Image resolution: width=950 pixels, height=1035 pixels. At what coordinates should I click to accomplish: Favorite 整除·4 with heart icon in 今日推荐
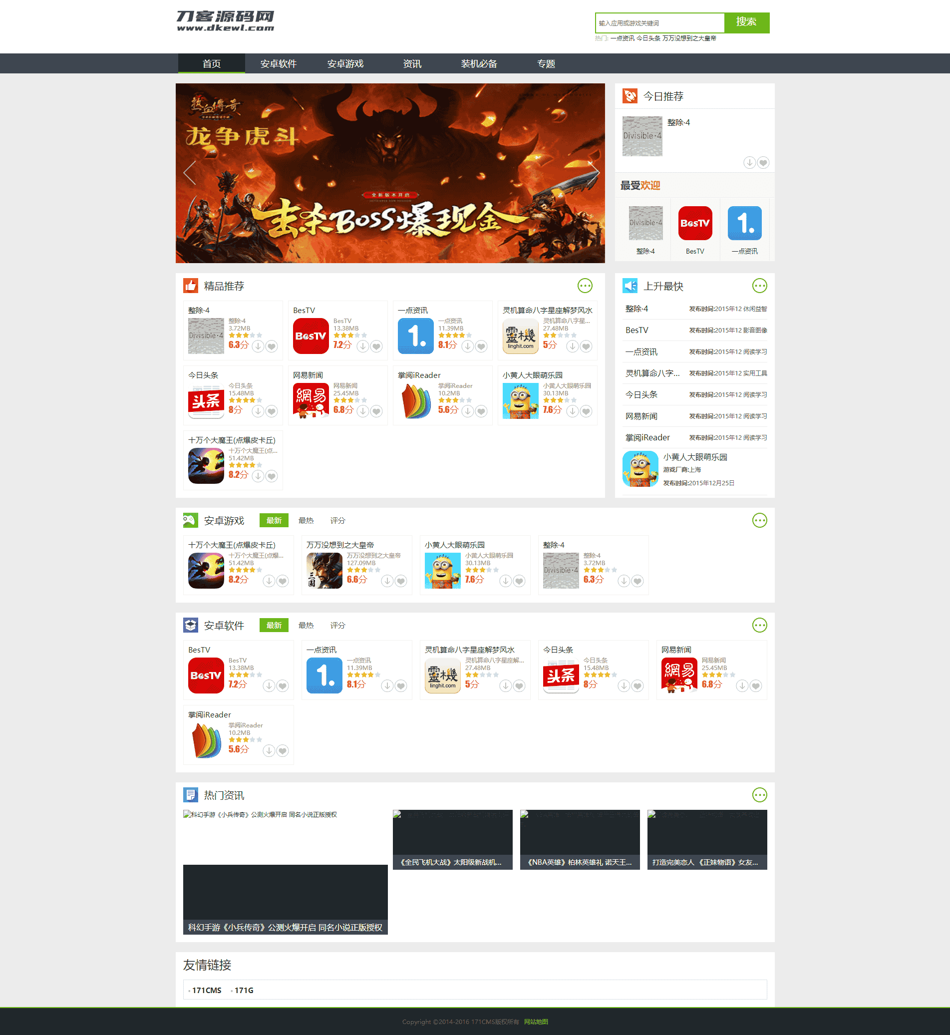tap(763, 162)
